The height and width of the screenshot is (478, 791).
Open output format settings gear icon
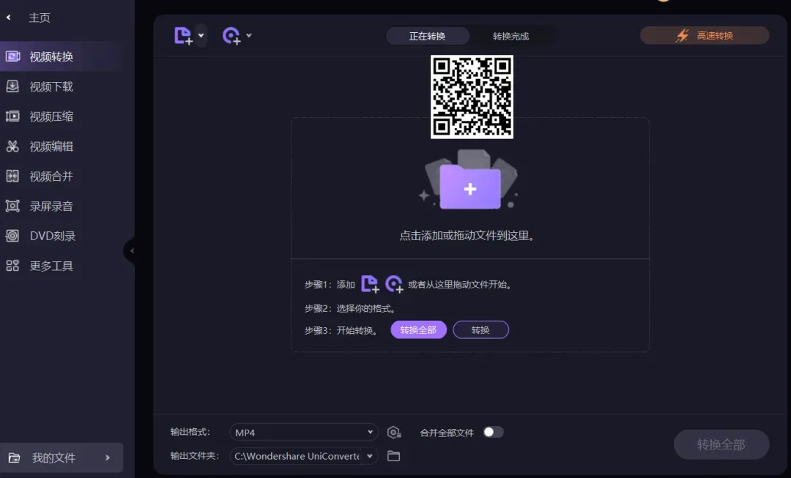point(393,432)
